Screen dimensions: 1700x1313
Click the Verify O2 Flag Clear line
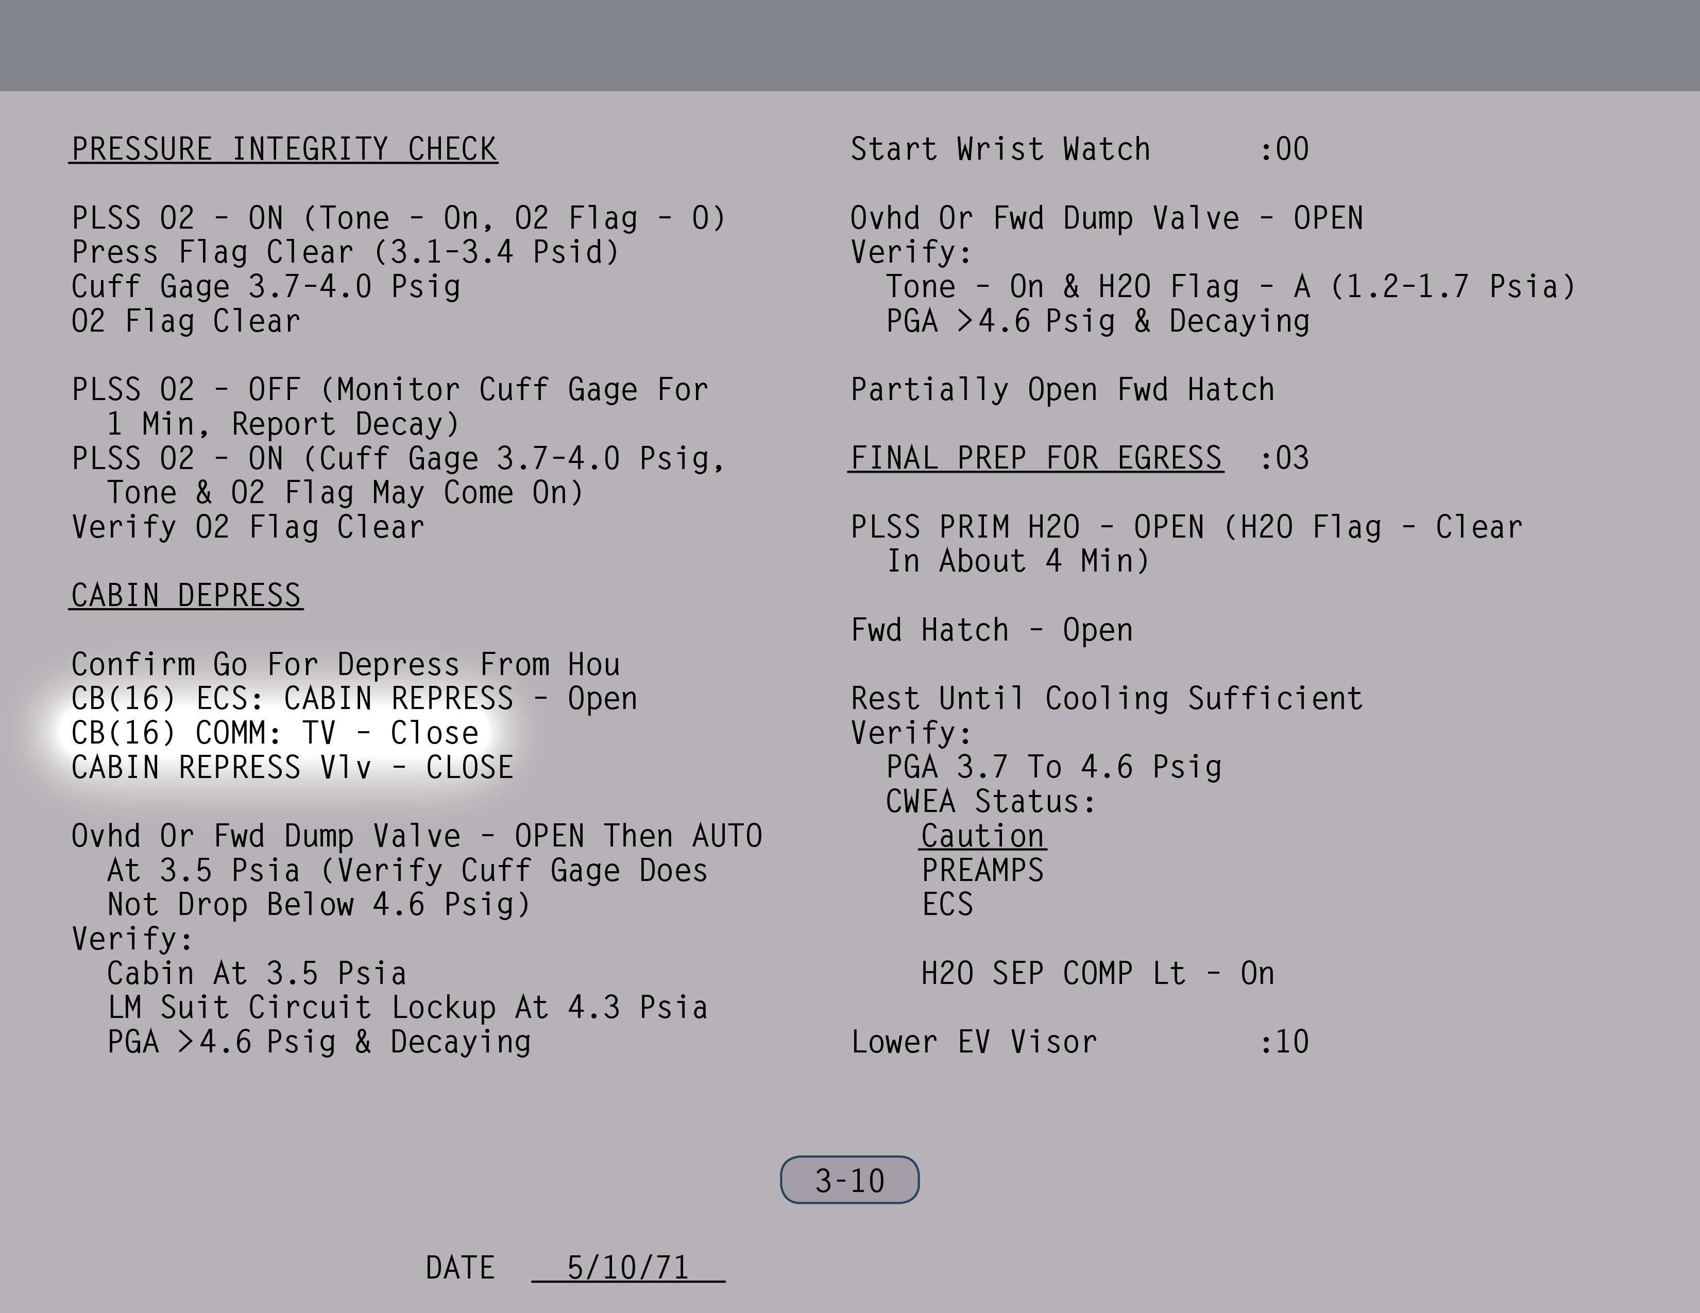248,527
